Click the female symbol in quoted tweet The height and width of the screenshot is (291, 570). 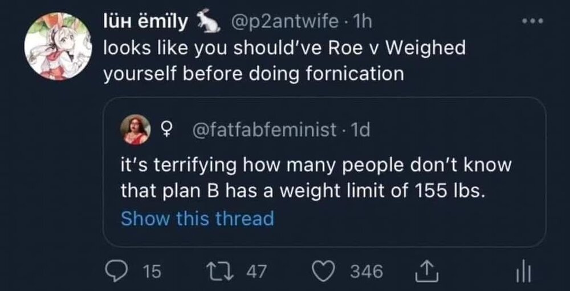[x=168, y=130]
